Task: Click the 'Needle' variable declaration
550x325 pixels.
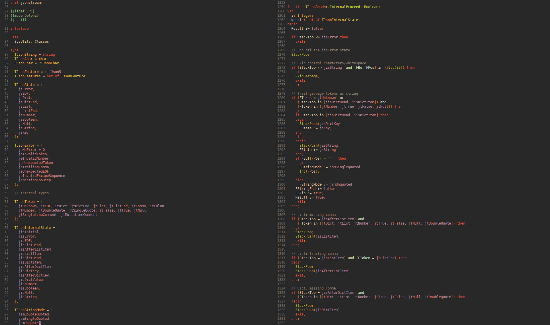Action: point(297,20)
